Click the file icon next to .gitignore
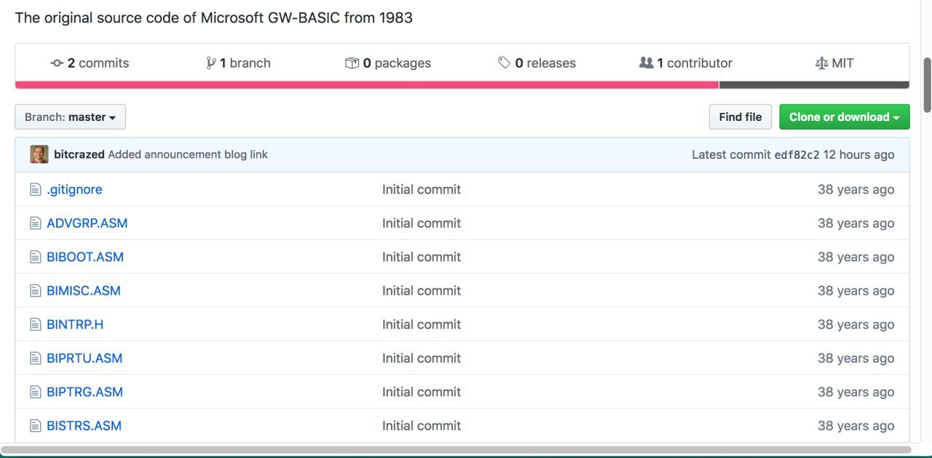 36,189
